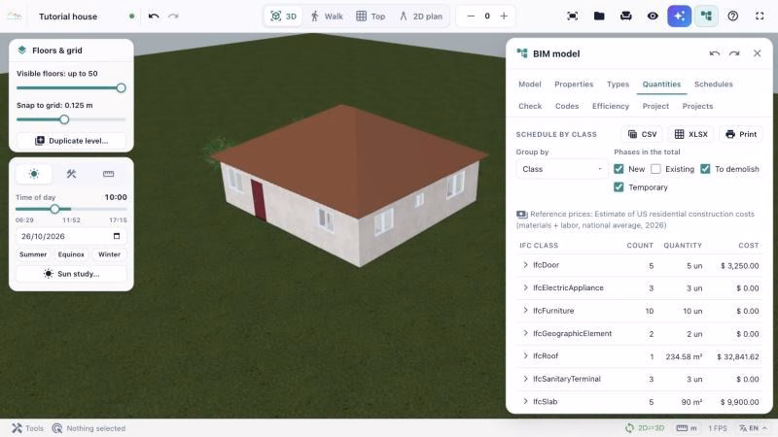Open the calendar picker icon
778x437 pixels.
pyautogui.click(x=117, y=236)
